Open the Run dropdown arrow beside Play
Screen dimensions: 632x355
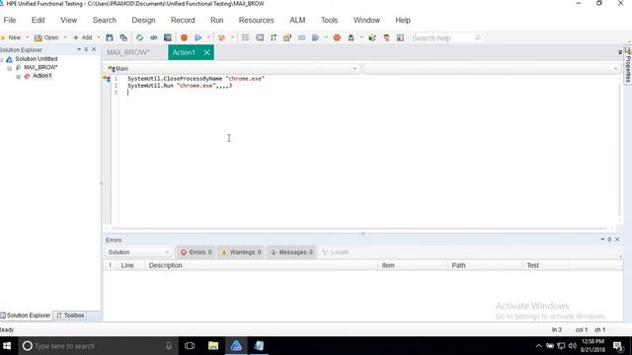click(x=208, y=37)
